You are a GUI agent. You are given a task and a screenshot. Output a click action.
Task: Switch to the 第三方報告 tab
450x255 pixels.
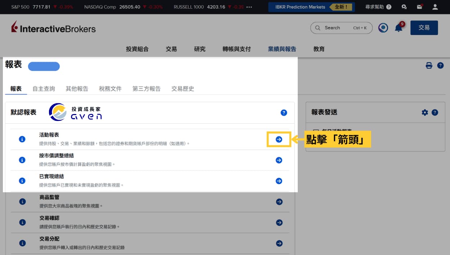pyautogui.click(x=147, y=88)
